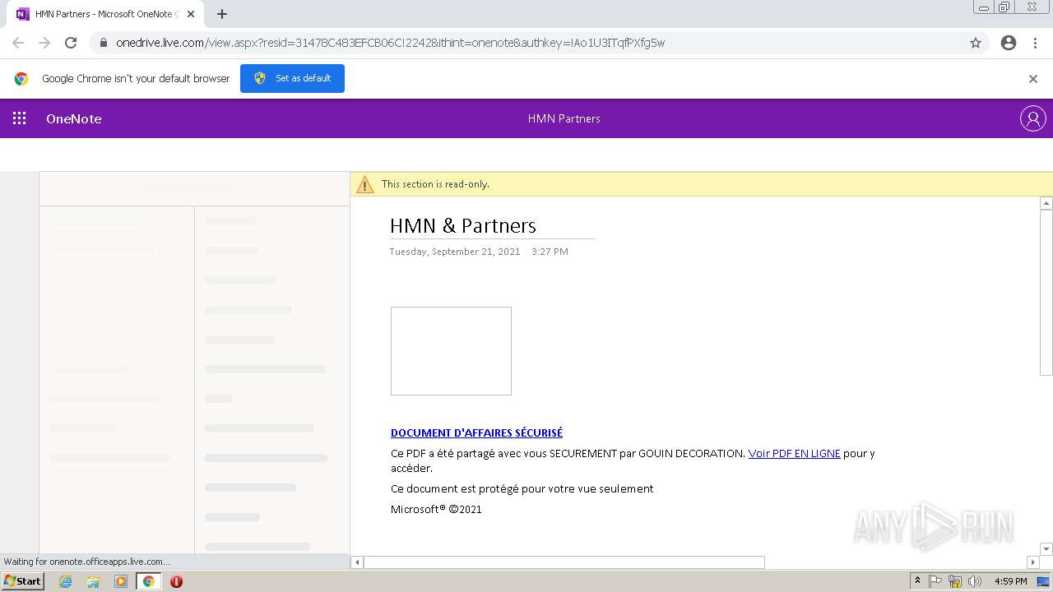The height and width of the screenshot is (592, 1053).
Task: Dismiss the default browser notification bar
Action: click(x=1033, y=79)
